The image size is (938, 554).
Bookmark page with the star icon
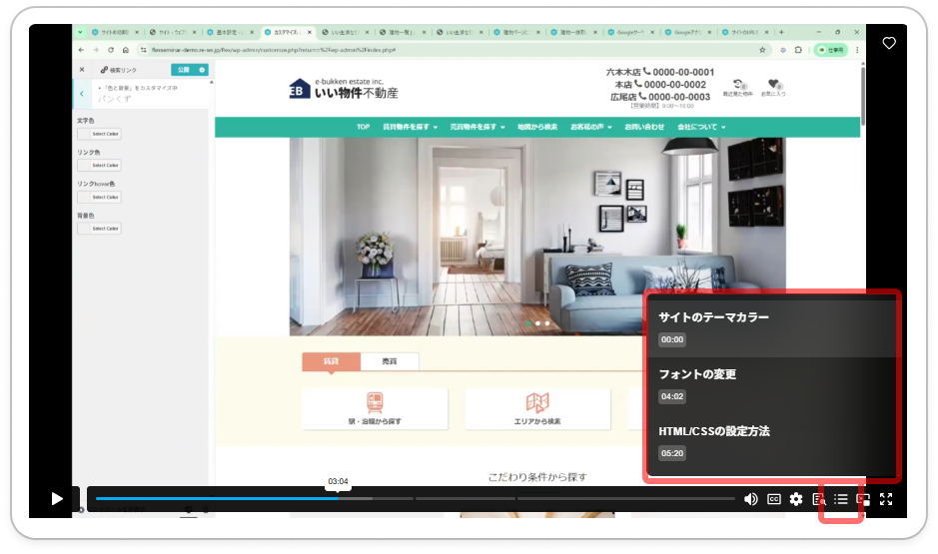coord(762,50)
